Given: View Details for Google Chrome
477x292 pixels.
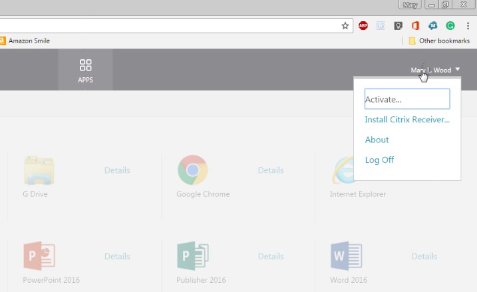Looking at the screenshot, I should pyautogui.click(x=271, y=170).
